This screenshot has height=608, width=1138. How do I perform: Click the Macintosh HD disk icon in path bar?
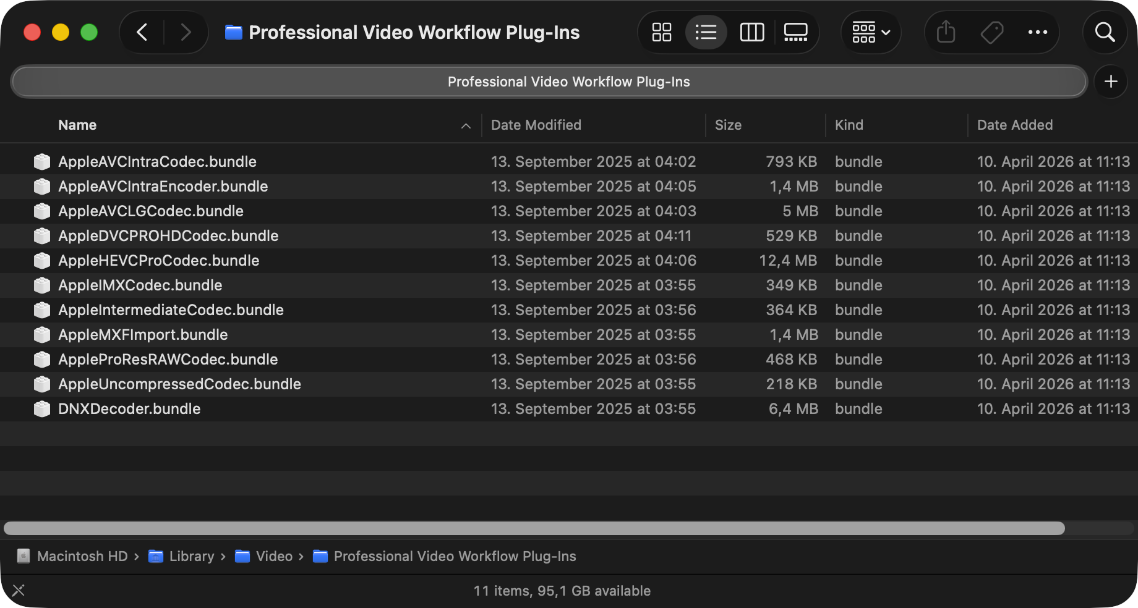24,556
